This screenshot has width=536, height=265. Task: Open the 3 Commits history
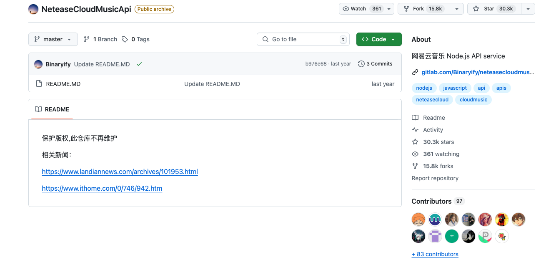click(x=375, y=64)
